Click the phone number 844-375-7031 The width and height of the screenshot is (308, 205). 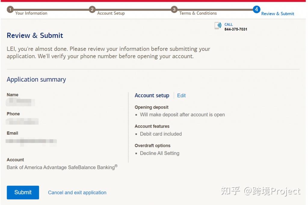click(x=236, y=29)
